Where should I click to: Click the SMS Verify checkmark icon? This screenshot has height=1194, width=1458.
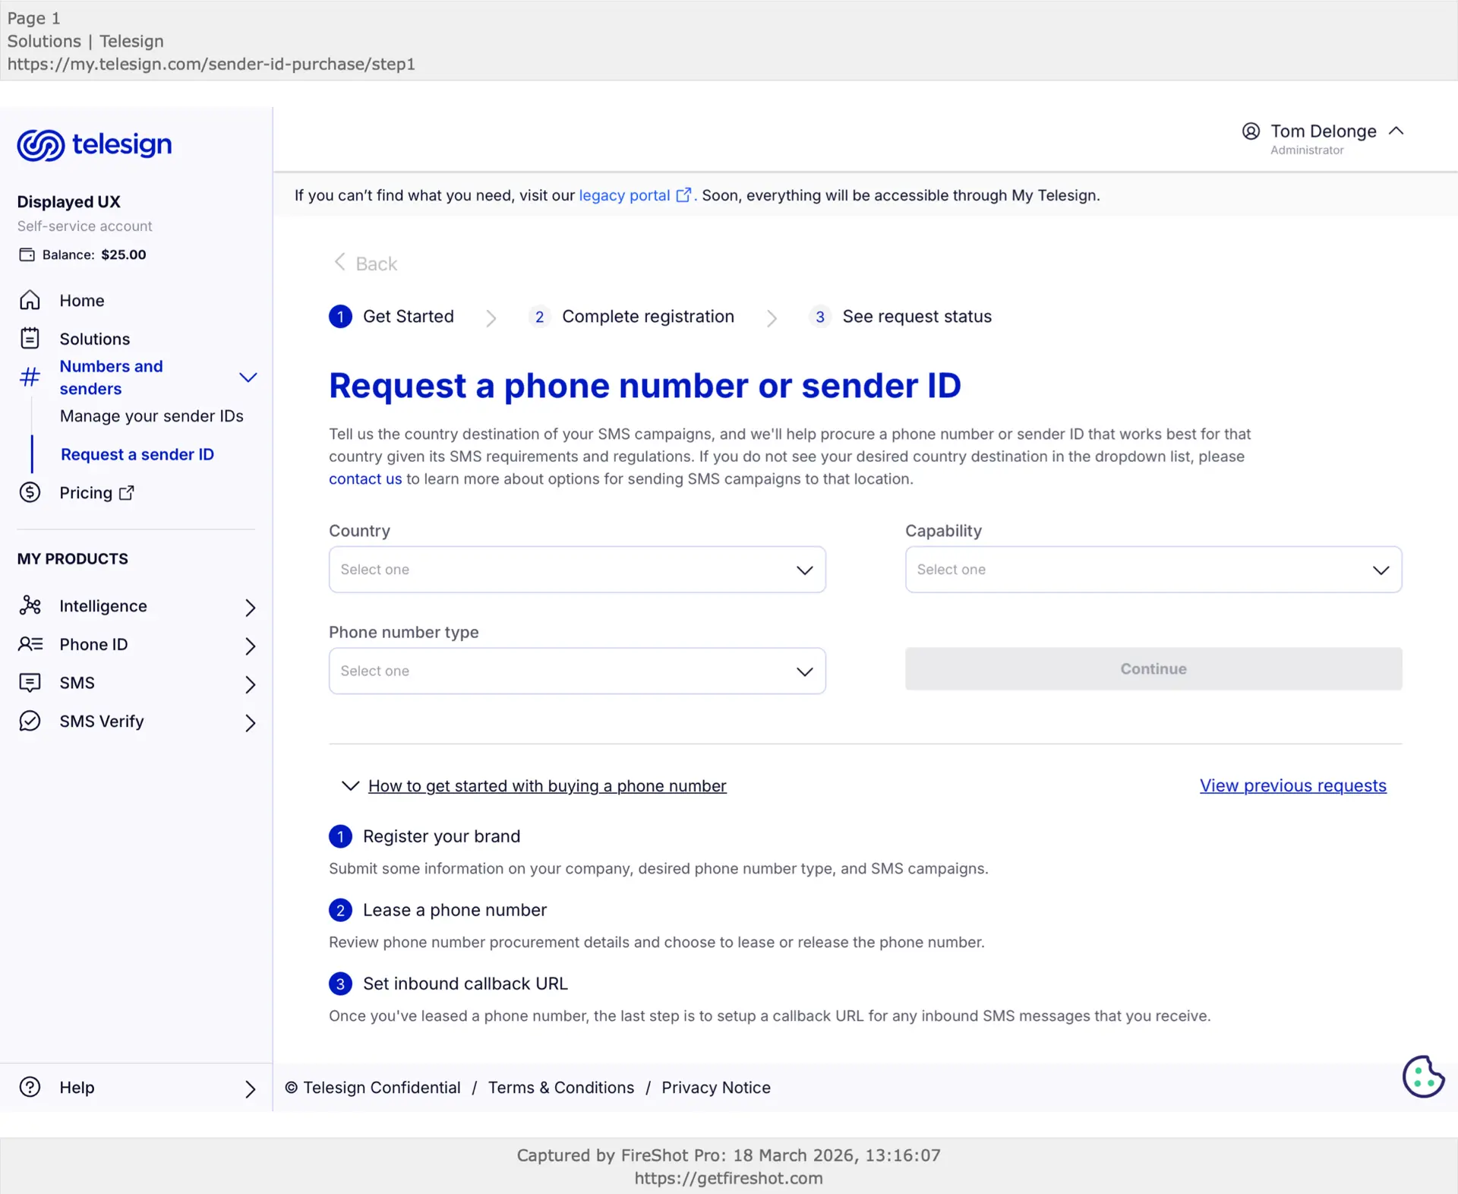point(30,721)
